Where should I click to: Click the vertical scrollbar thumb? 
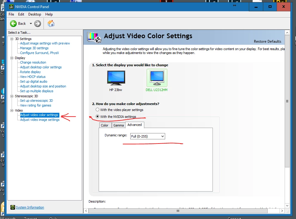click(287, 101)
